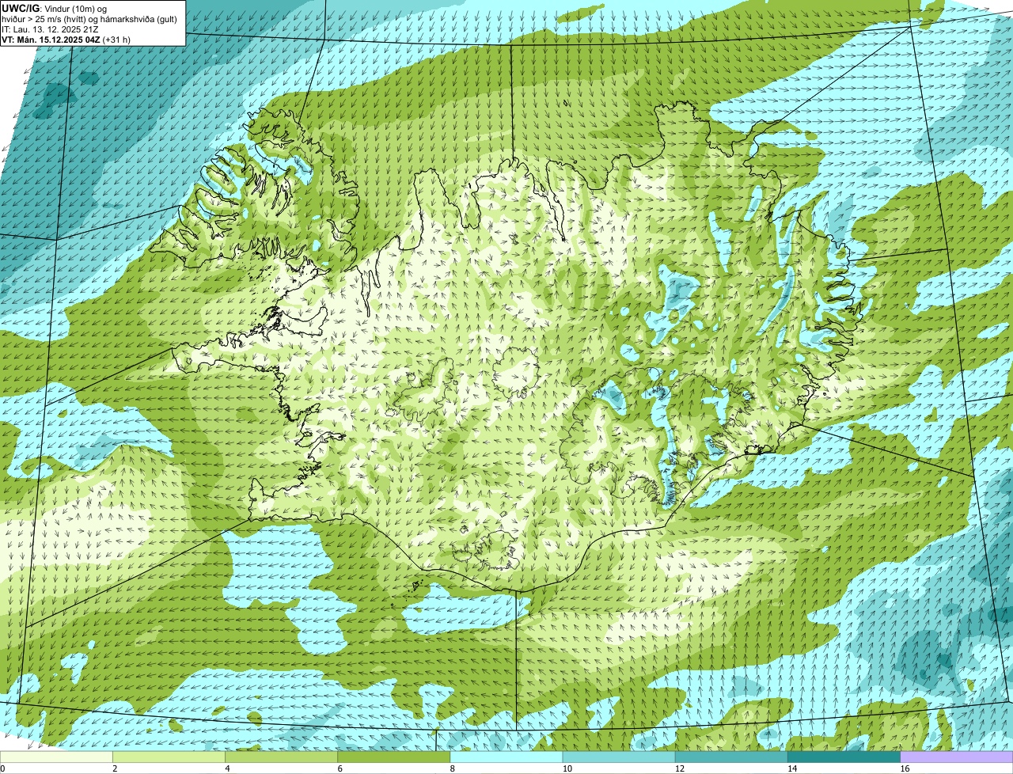Click the 4–6 m/s green legend swatch
Image resolution: width=1013 pixels, height=774 pixels.
point(282,757)
